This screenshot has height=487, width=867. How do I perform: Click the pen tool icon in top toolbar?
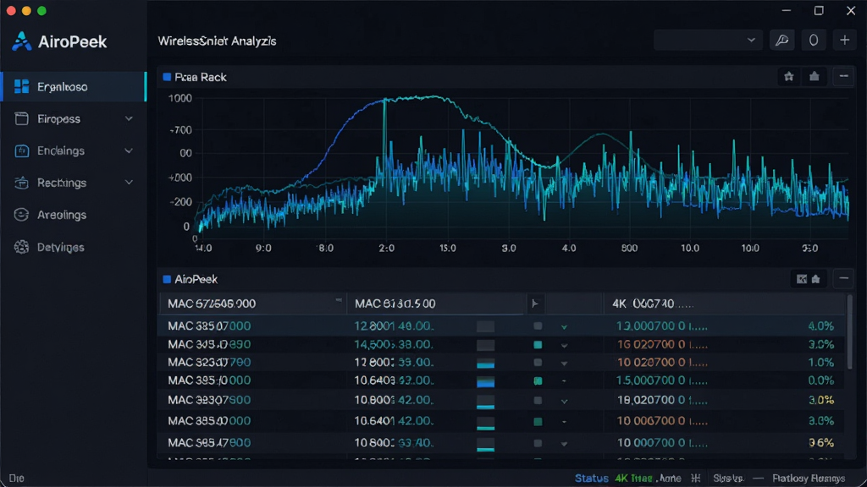782,41
